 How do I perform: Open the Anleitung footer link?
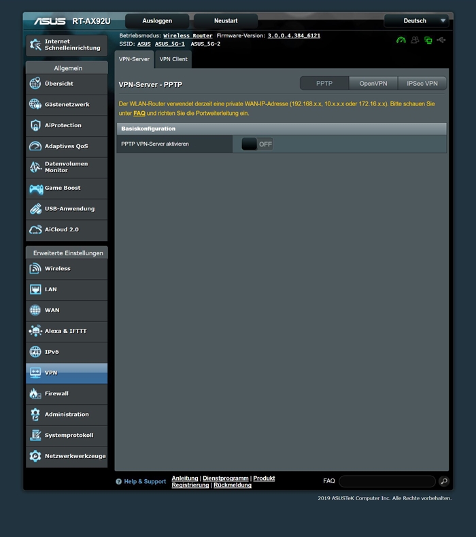(x=185, y=478)
